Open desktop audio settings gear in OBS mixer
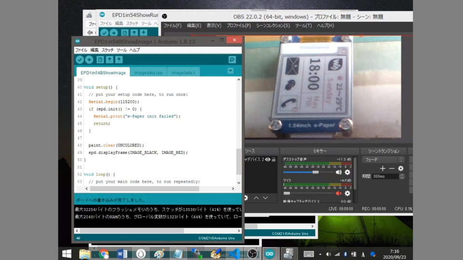The image size is (463, 260). (x=348, y=172)
